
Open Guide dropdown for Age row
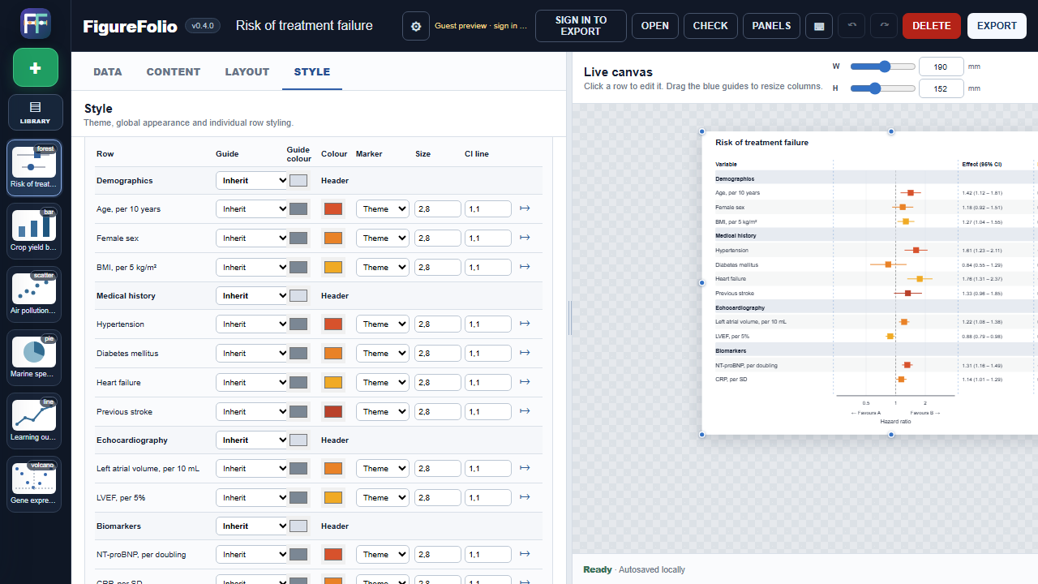coord(251,209)
